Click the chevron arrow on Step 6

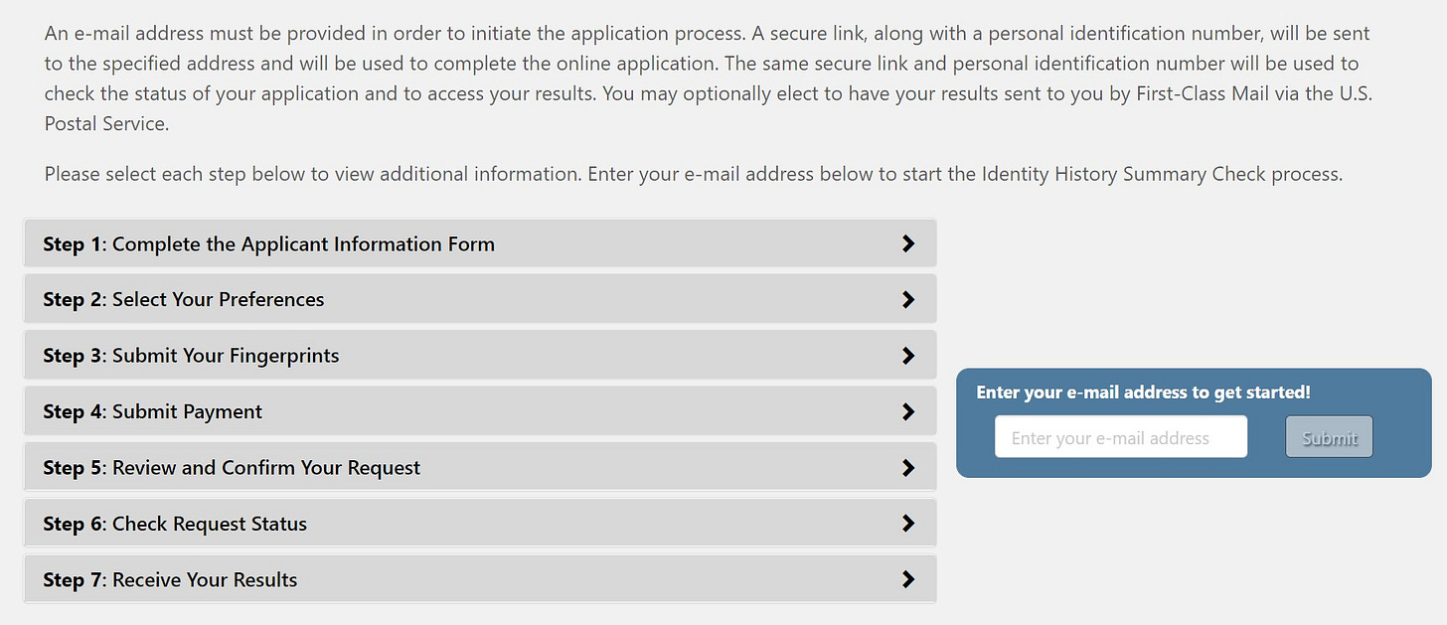[907, 523]
